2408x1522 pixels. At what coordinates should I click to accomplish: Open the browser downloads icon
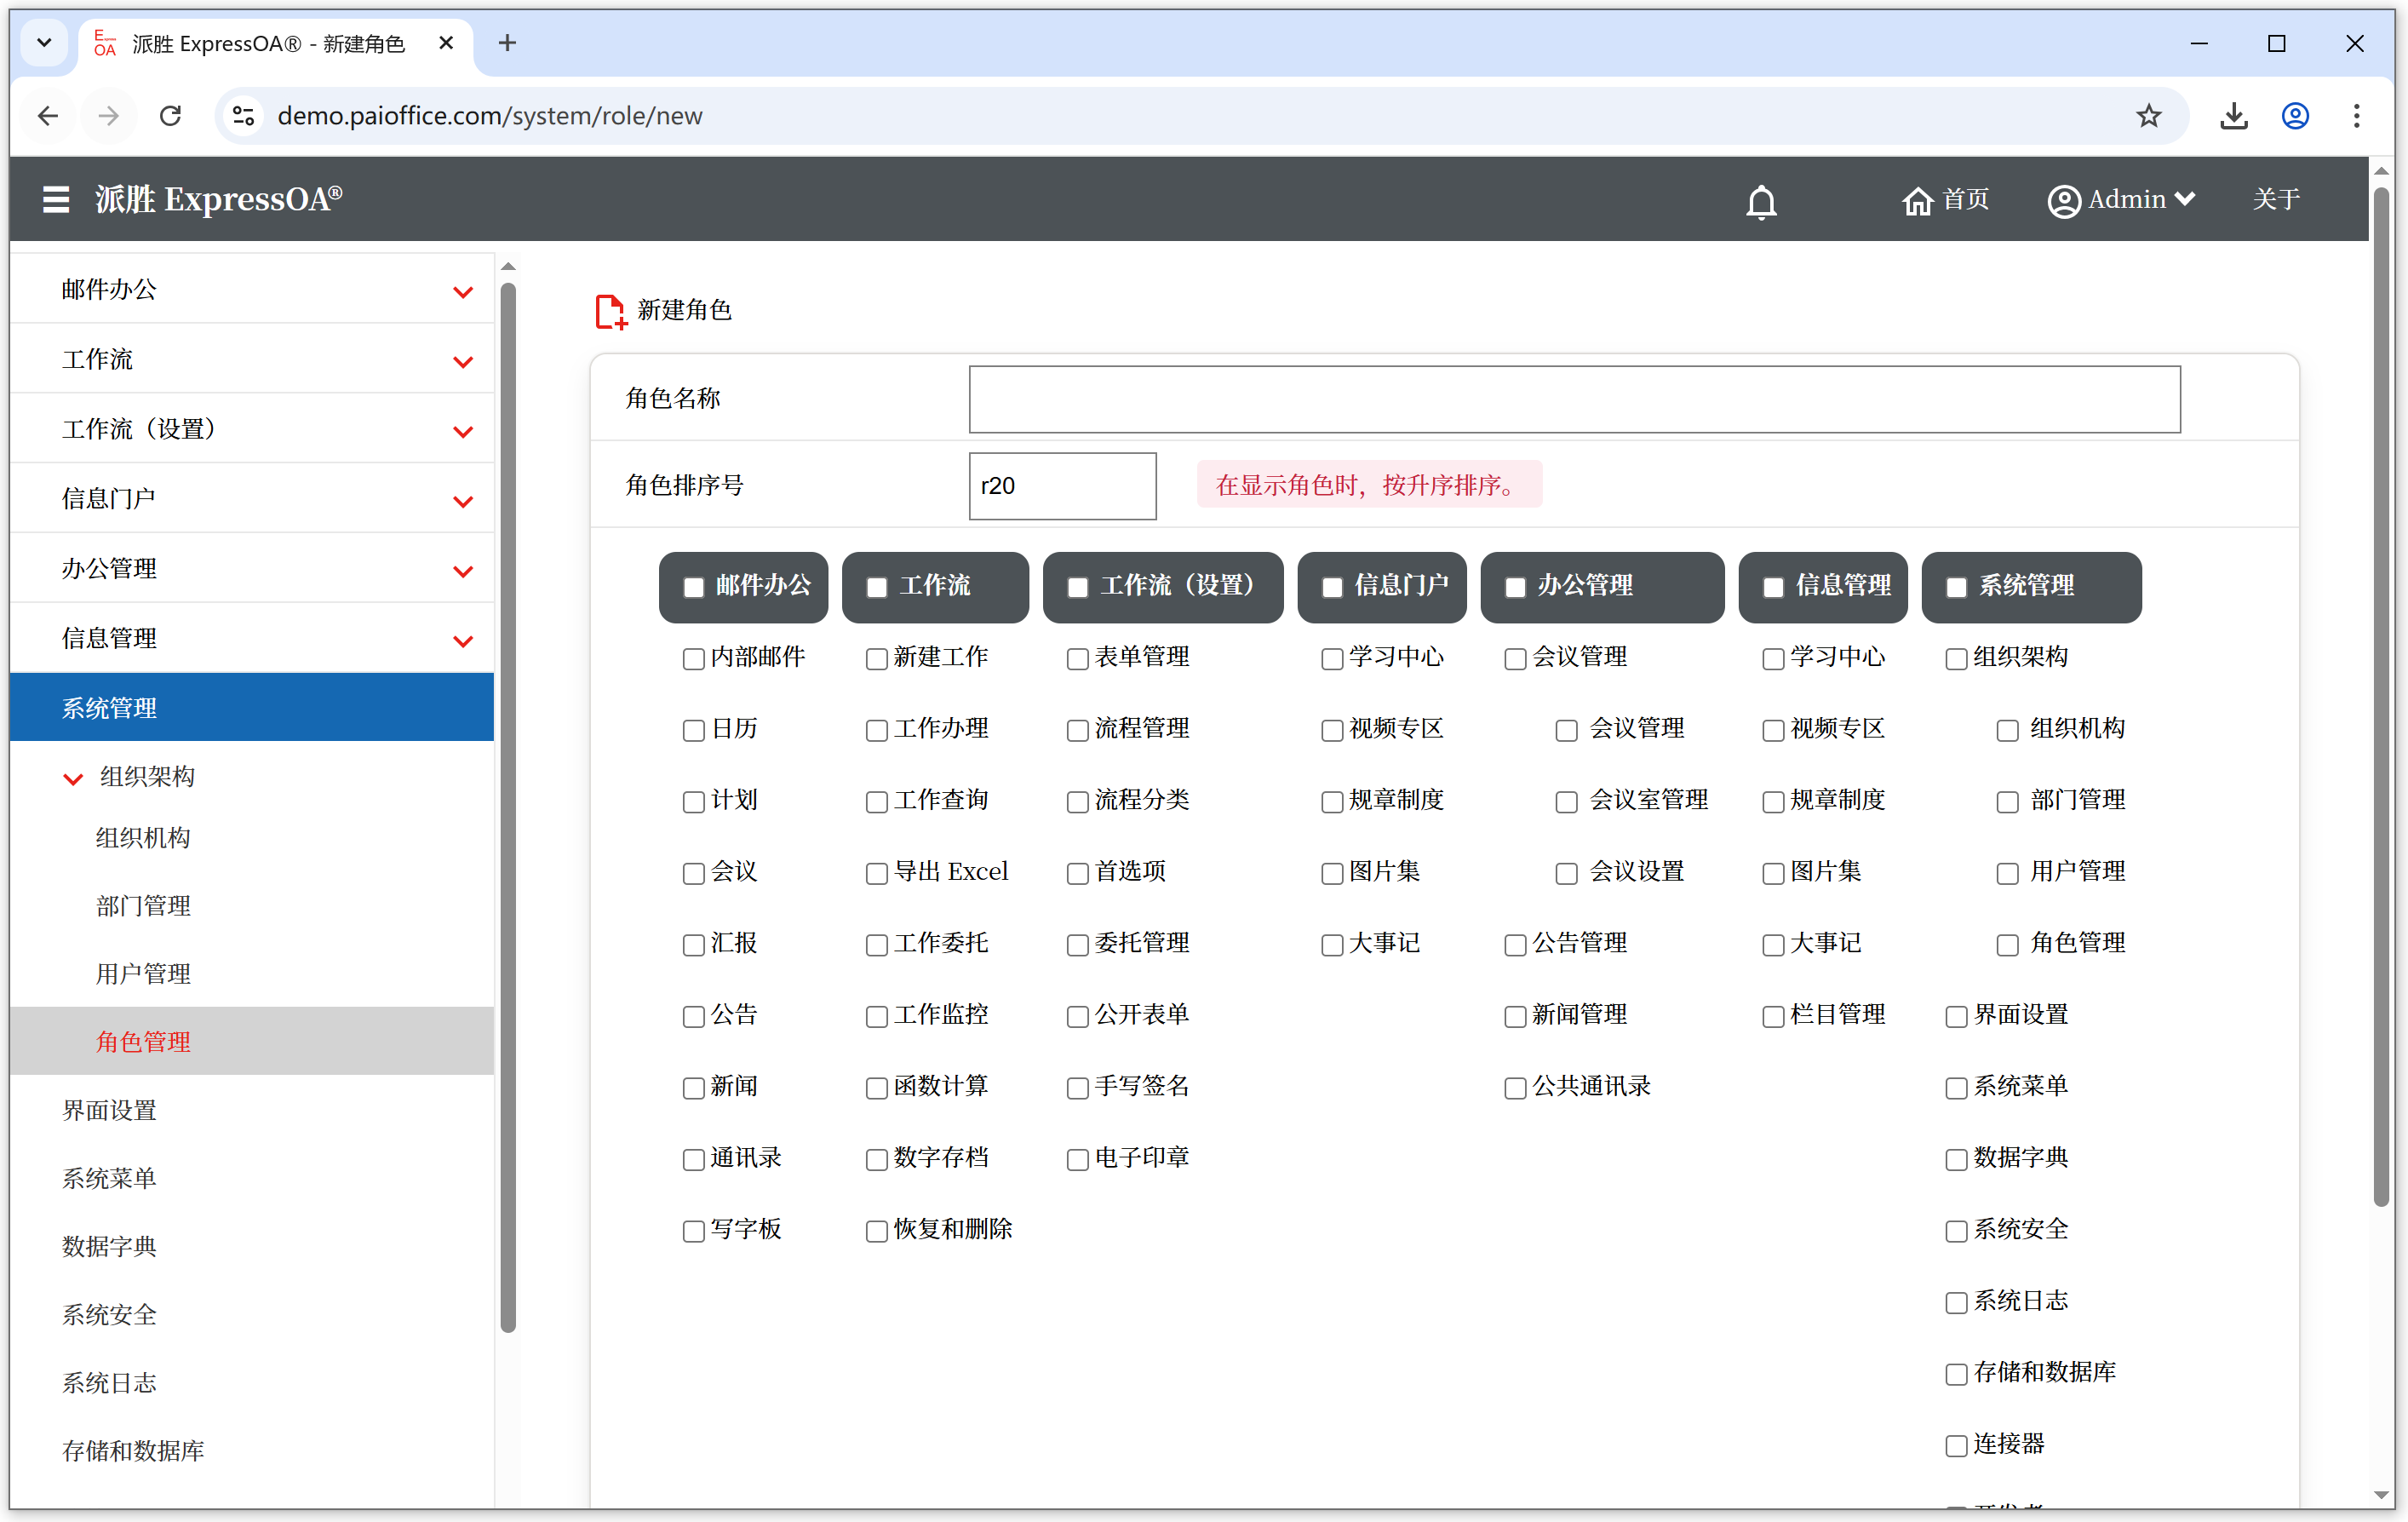(x=2233, y=116)
